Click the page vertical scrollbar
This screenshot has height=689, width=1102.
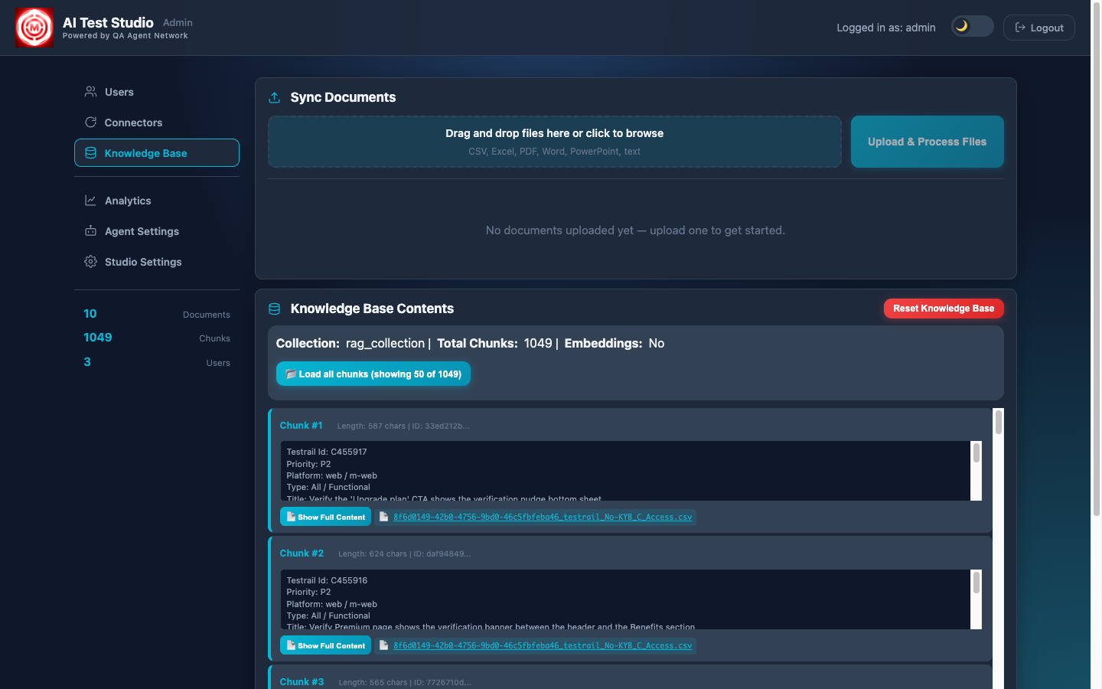[1096, 260]
